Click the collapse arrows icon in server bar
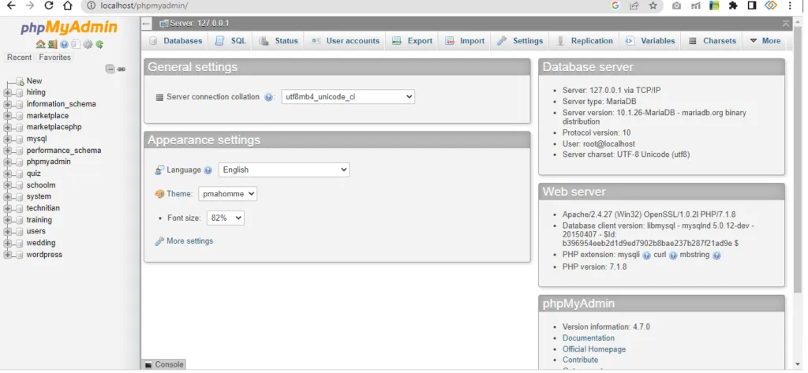 pyautogui.click(x=785, y=24)
